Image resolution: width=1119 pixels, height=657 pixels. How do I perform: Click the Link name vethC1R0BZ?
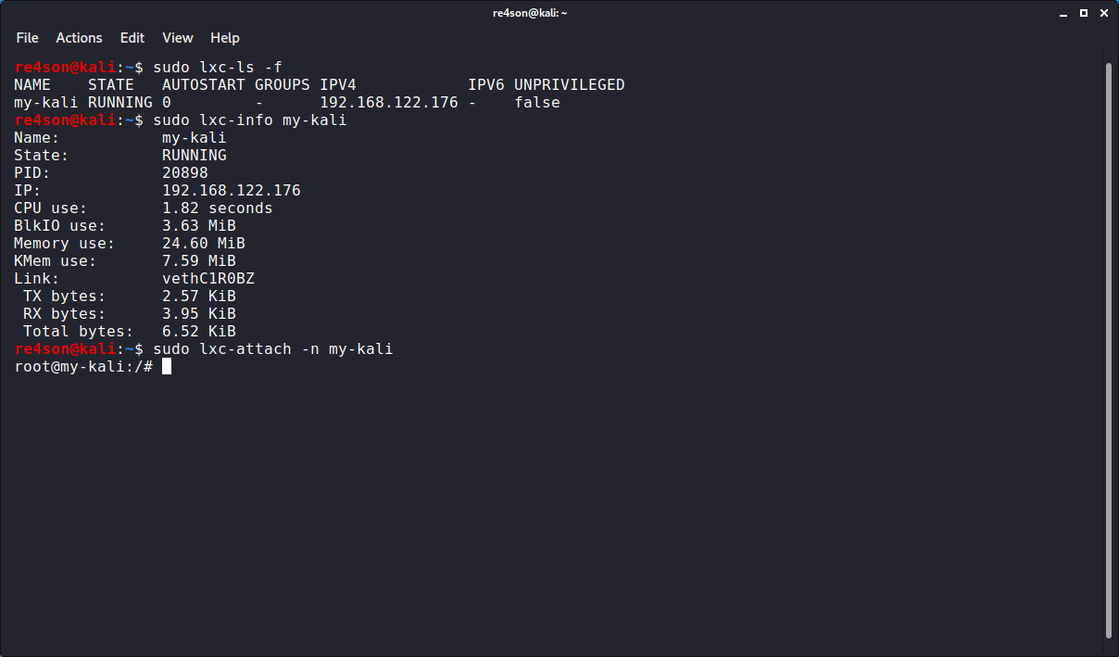tap(207, 279)
